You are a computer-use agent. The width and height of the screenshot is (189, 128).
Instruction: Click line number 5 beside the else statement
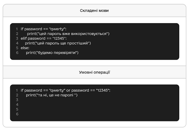(x=17, y=48)
